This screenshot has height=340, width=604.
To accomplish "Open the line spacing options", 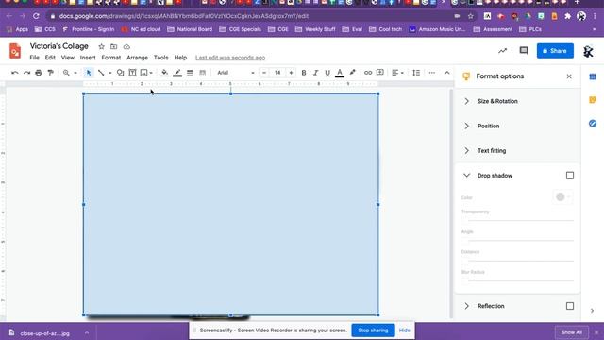I will coord(416,73).
